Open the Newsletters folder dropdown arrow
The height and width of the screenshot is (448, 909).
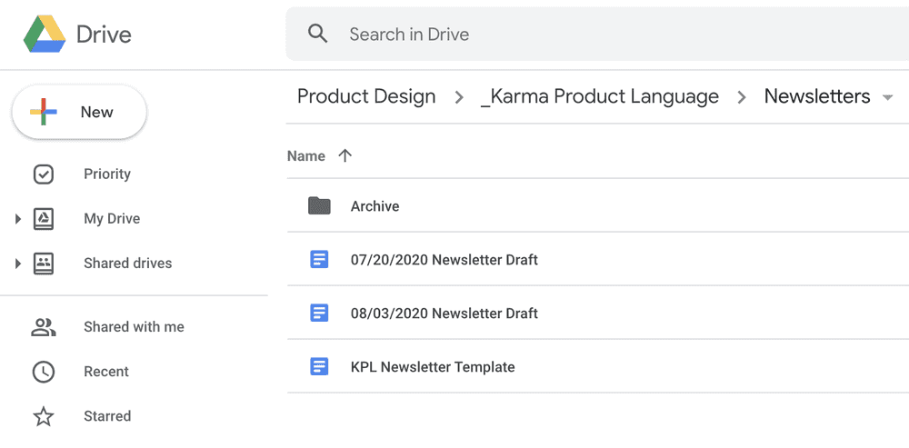[x=887, y=97]
